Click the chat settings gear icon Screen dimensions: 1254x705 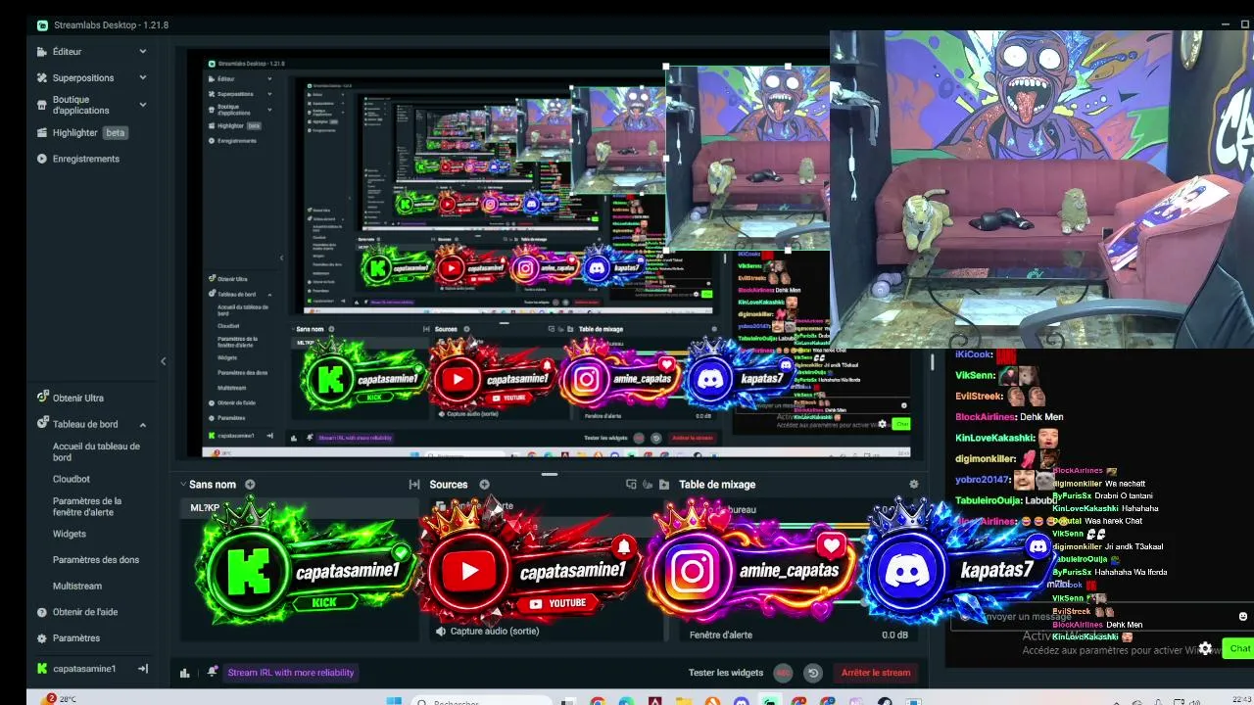tap(1205, 648)
